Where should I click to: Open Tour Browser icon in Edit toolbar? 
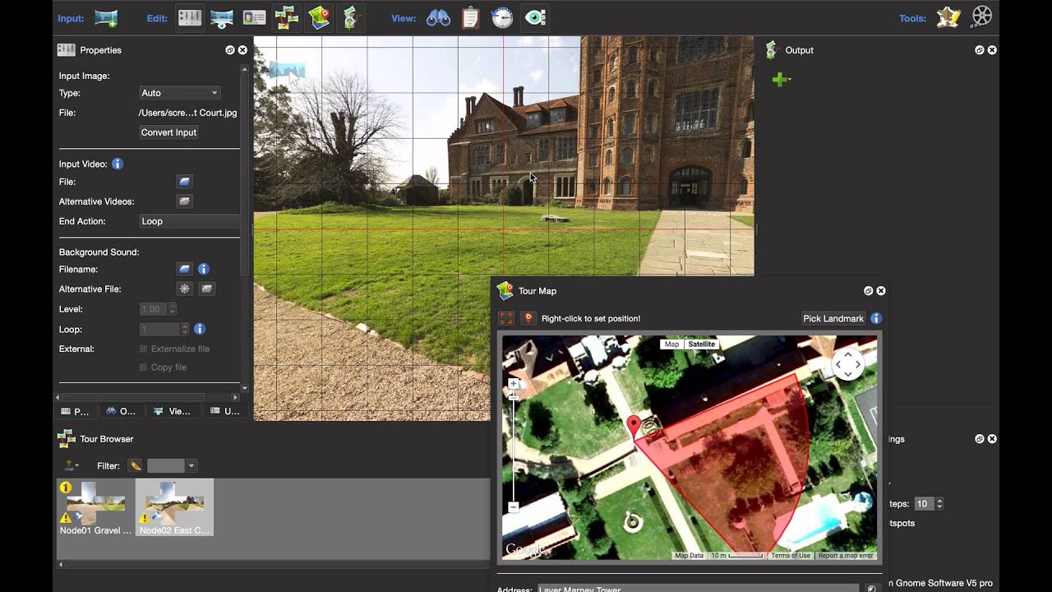tap(286, 17)
